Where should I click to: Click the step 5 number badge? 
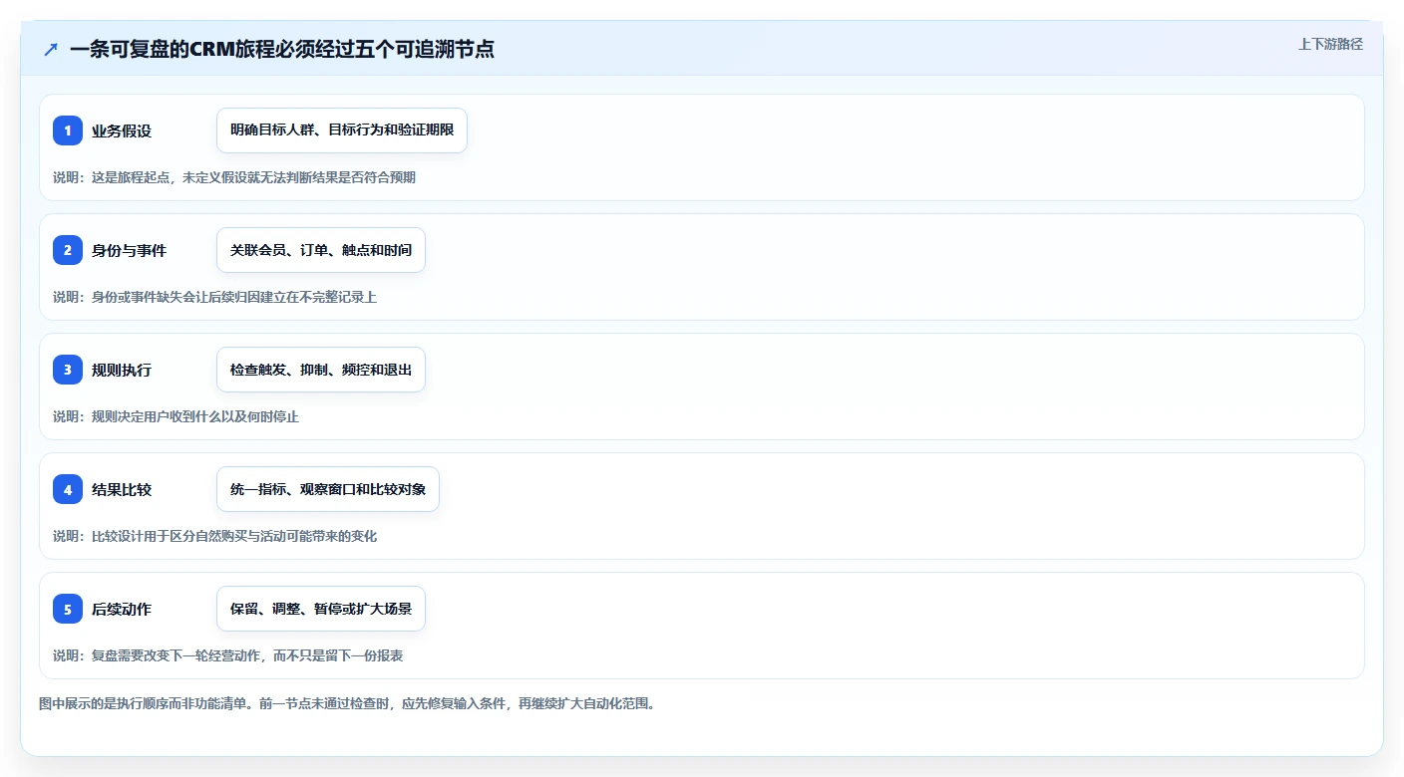tap(68, 609)
